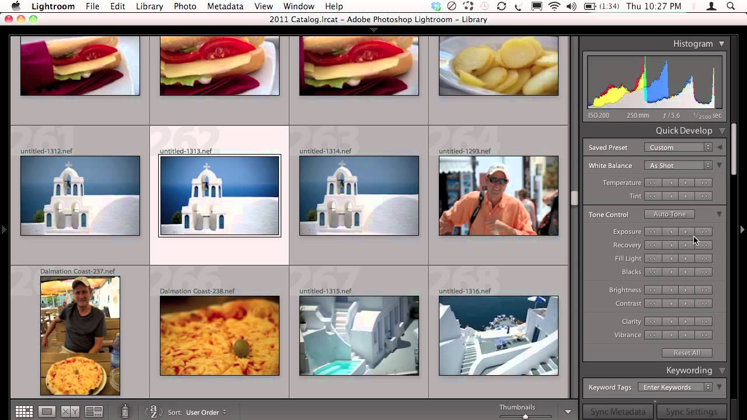Image resolution: width=747 pixels, height=420 pixels.
Task: Open toolbar content options triangle
Action: pyautogui.click(x=568, y=412)
